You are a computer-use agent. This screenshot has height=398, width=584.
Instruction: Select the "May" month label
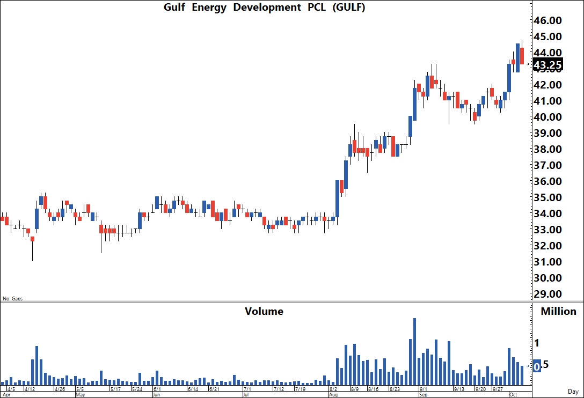81,395
